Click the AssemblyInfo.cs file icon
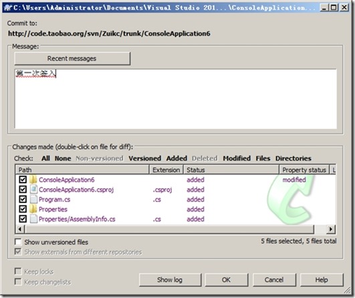Image resolution: width=355 pixels, height=298 pixels. point(33,219)
